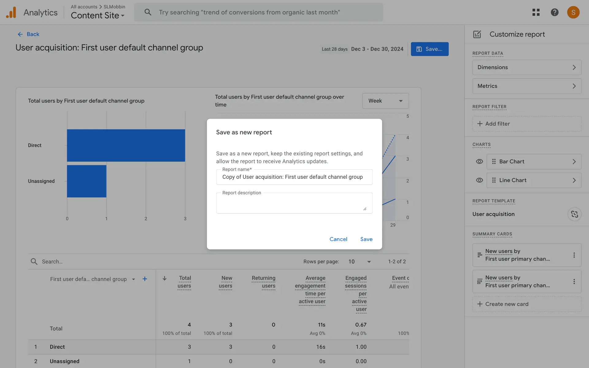Viewport: 589px width, 368px height.
Task: Open the Week granularity dropdown
Action: click(385, 101)
